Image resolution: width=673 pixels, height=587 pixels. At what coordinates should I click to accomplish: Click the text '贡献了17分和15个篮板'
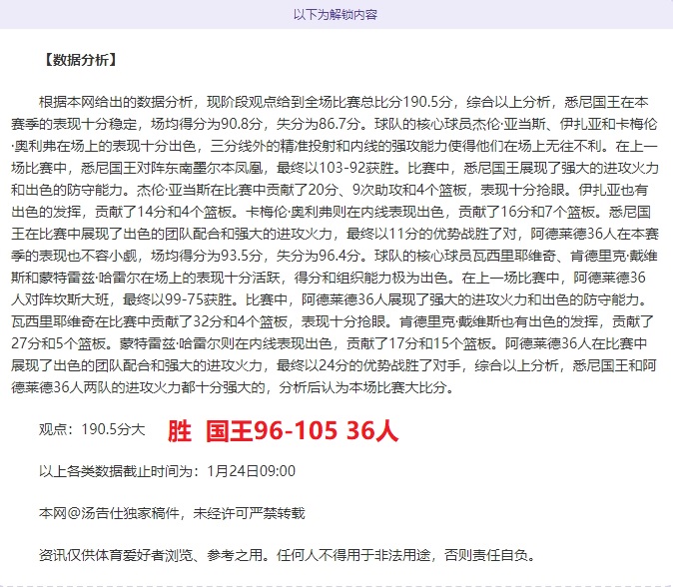click(x=418, y=343)
